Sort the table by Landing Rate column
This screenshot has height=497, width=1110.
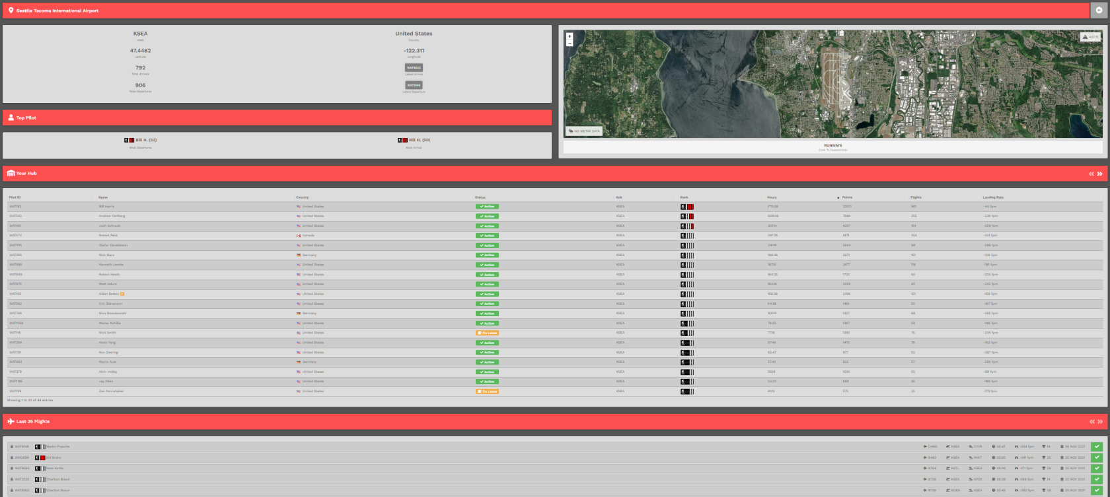pyautogui.click(x=993, y=197)
